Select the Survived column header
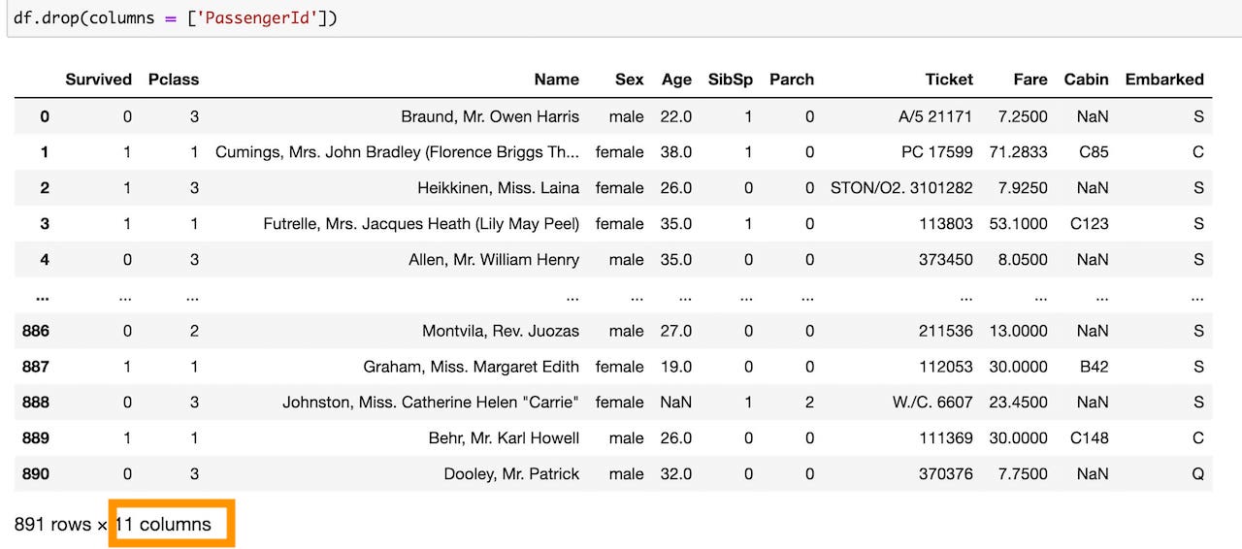This screenshot has height=549, width=1242. tap(98, 80)
